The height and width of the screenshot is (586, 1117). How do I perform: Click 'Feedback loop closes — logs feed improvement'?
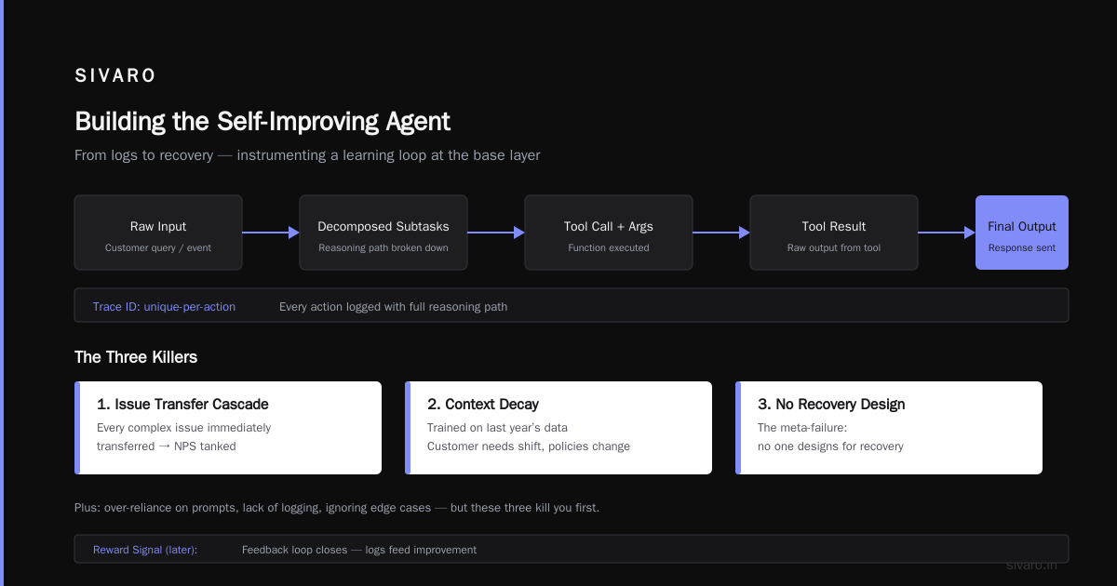coord(359,550)
